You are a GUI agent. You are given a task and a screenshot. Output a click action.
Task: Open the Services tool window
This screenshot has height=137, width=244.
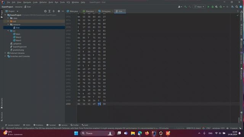pos(63,125)
